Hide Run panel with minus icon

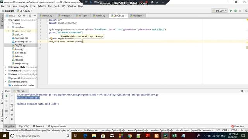(x=246, y=91)
